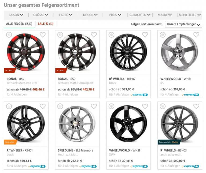Open the Wheelworld WH31 SW+ product title

124,150
